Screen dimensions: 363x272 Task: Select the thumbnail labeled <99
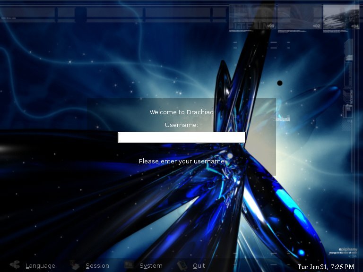tap(252, 17)
